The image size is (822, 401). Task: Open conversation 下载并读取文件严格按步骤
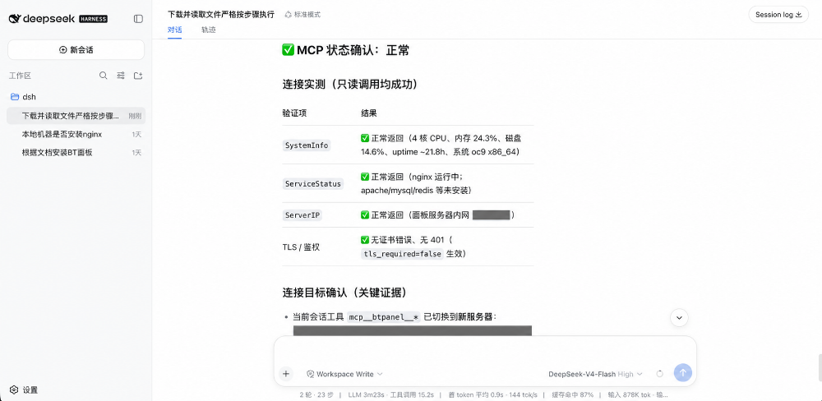tap(76, 116)
